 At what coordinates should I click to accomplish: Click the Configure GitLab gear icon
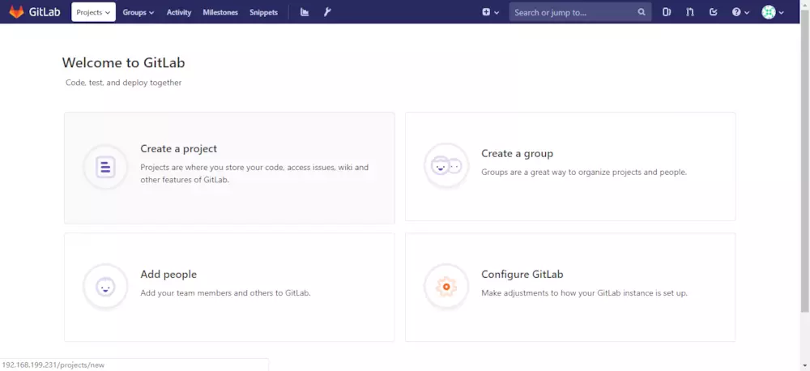(446, 287)
